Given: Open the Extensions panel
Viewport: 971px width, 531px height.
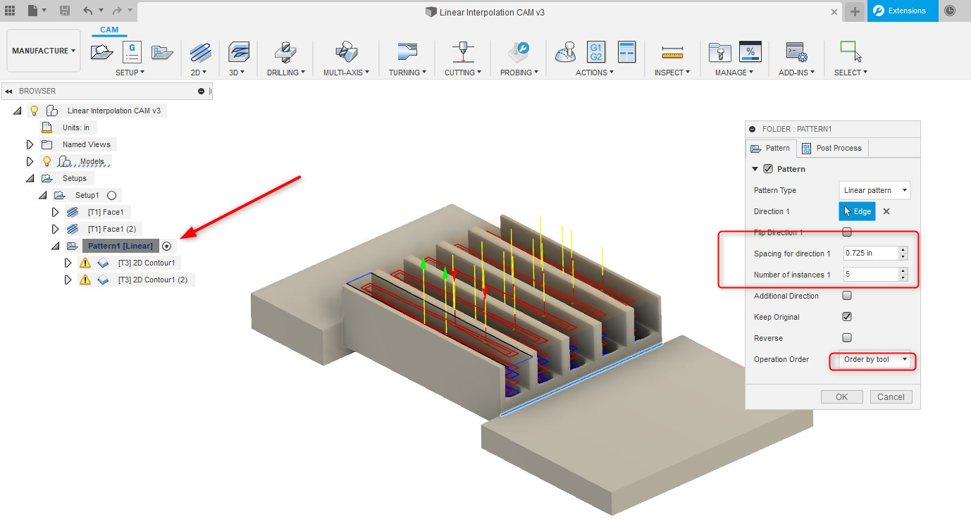Looking at the screenshot, I should pos(903,11).
